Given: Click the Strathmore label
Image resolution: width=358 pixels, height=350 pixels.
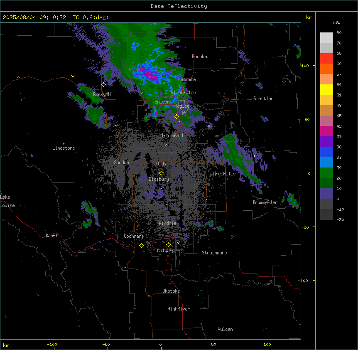Looking at the screenshot, I should [214, 253].
